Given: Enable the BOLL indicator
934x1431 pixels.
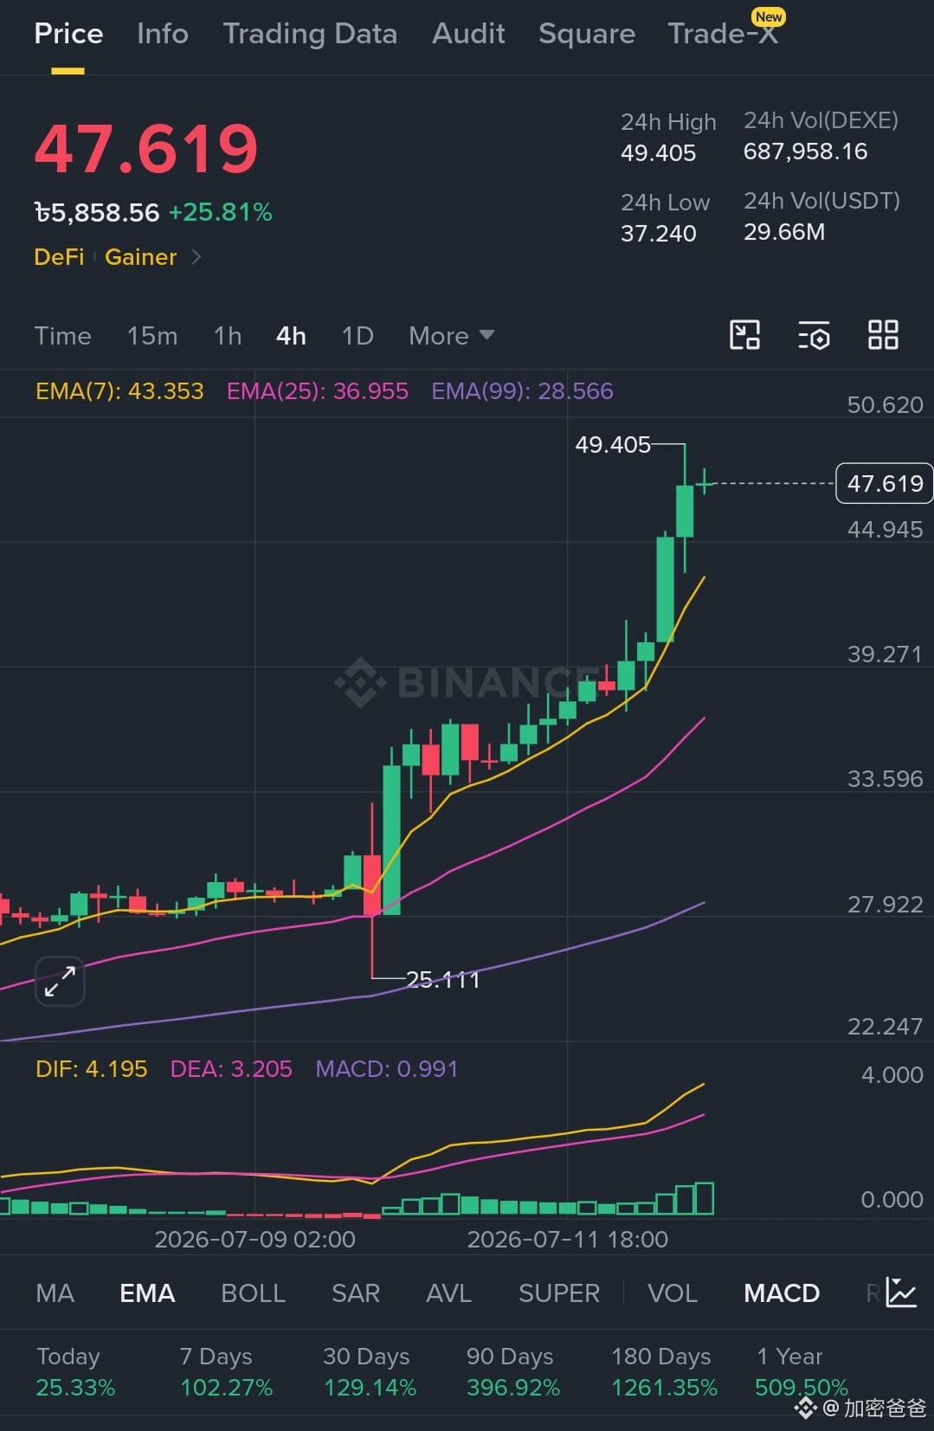Looking at the screenshot, I should point(253,1293).
